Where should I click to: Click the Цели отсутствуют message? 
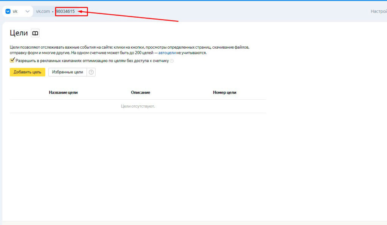138,106
